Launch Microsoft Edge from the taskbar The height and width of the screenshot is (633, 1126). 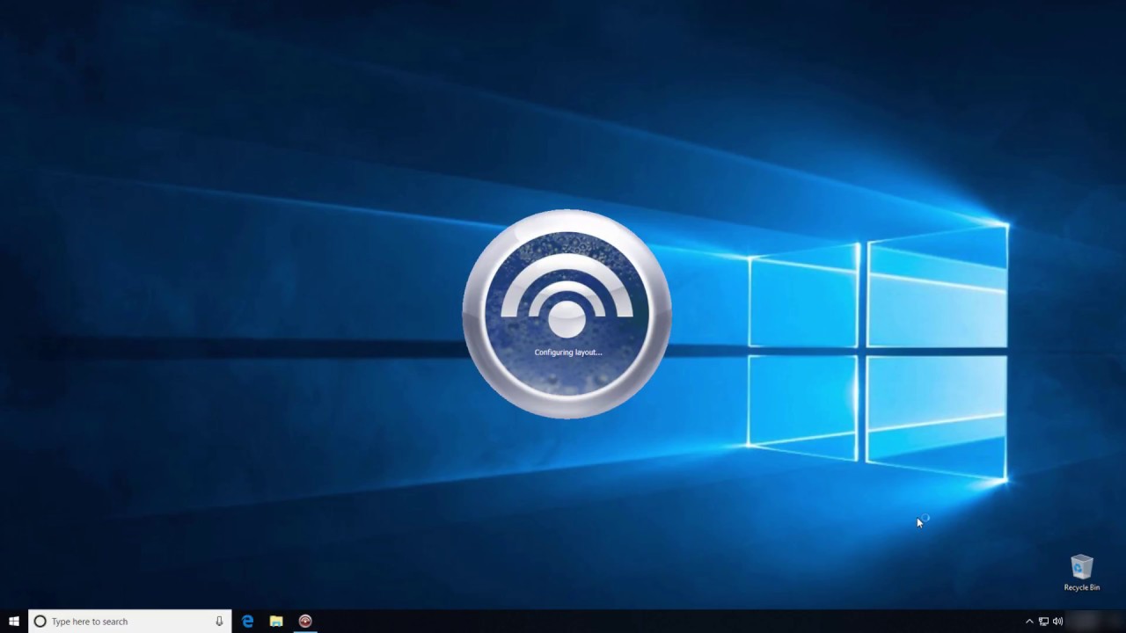coord(248,621)
